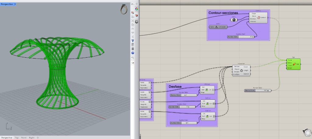The image size is (312, 139).
Task: Click the move-to-parent left triangle icon
Action: point(133,37)
